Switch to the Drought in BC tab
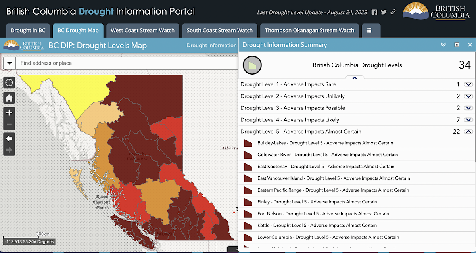The image size is (476, 253). pyautogui.click(x=28, y=30)
